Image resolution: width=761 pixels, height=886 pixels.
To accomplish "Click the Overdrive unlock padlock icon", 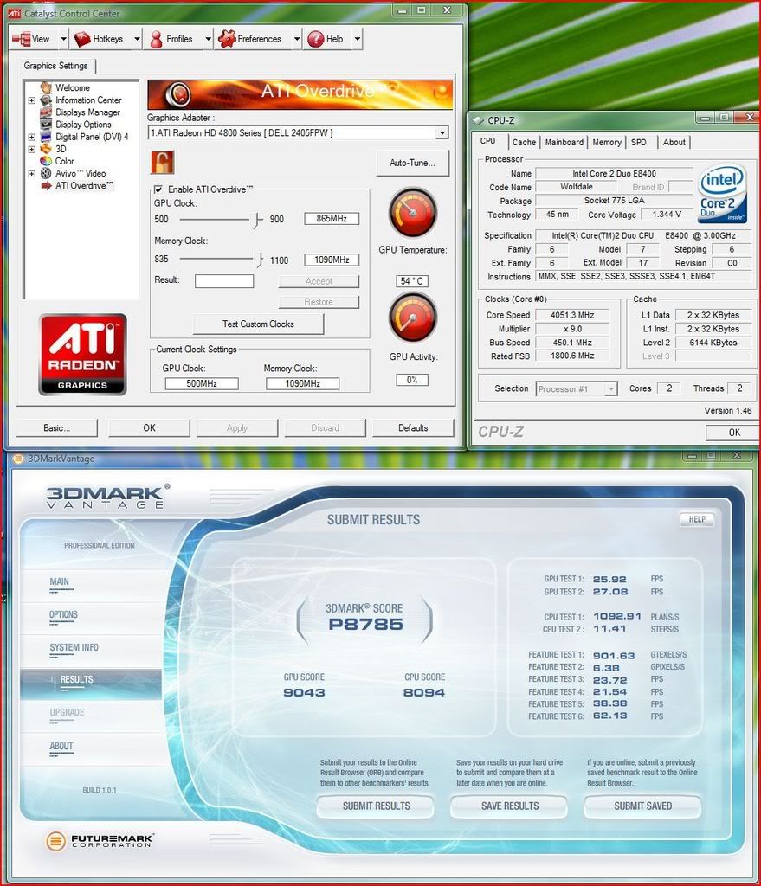I will click(162, 162).
